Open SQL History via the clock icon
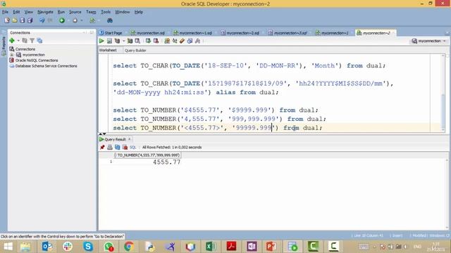This screenshot has width=451, height=253. pyautogui.click(x=190, y=41)
